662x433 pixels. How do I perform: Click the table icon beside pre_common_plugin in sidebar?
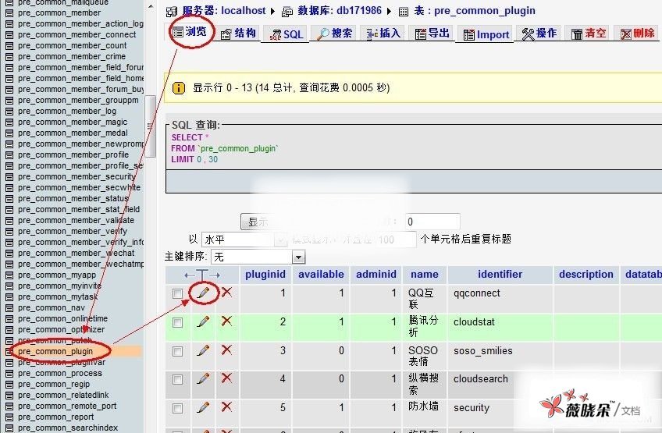pos(9,352)
